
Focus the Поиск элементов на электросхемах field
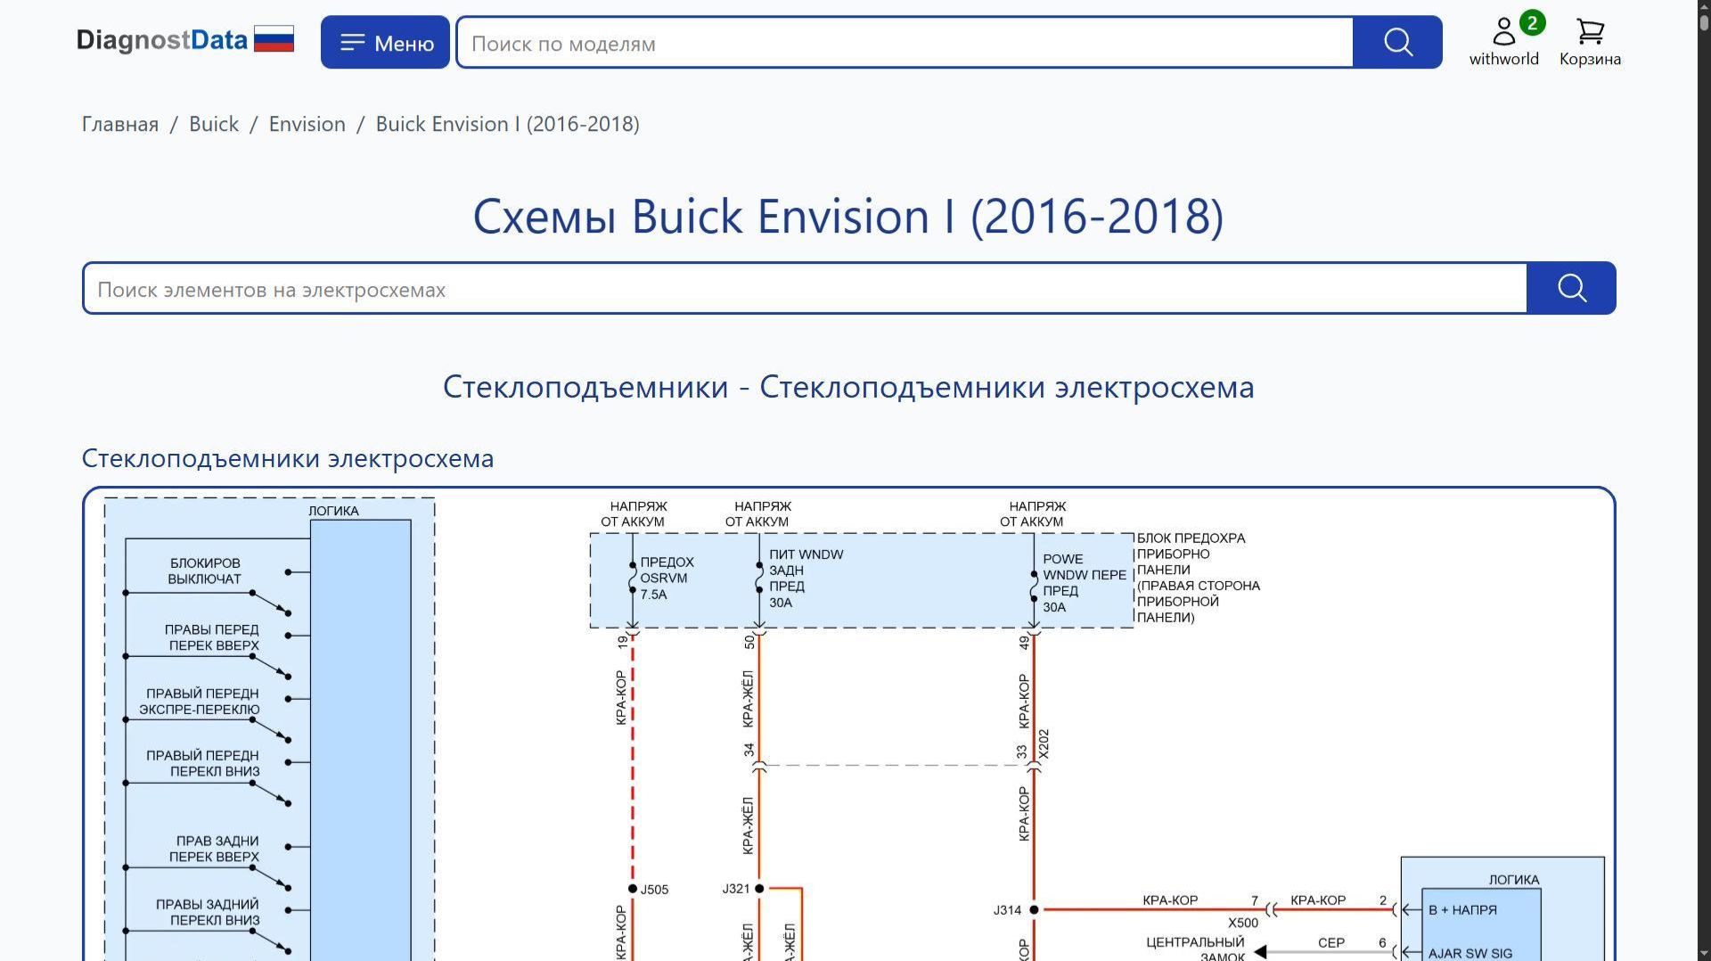coord(805,289)
